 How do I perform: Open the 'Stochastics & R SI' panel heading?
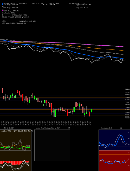point(111,128)
